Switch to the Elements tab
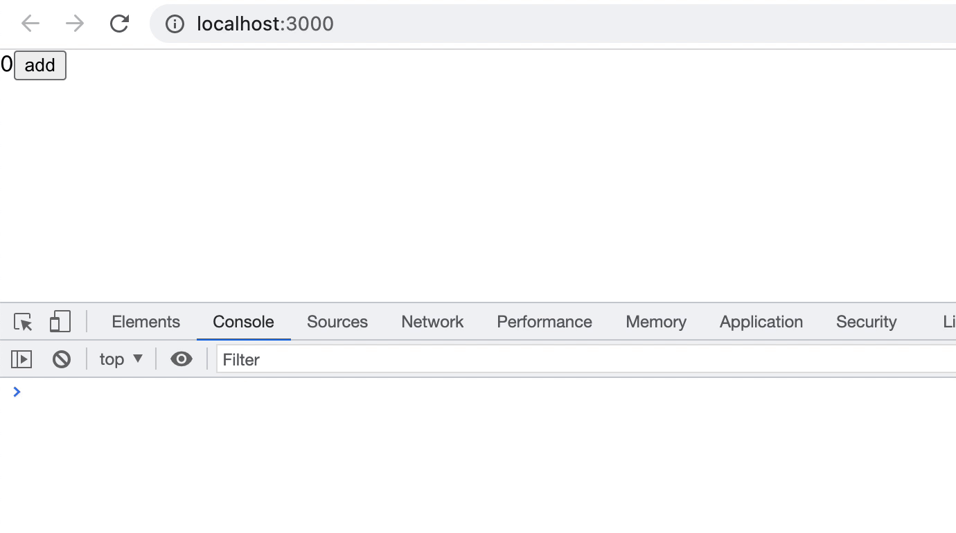This screenshot has width=956, height=533. pyautogui.click(x=145, y=322)
